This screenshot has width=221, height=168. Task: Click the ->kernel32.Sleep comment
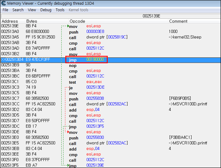(185, 37)
